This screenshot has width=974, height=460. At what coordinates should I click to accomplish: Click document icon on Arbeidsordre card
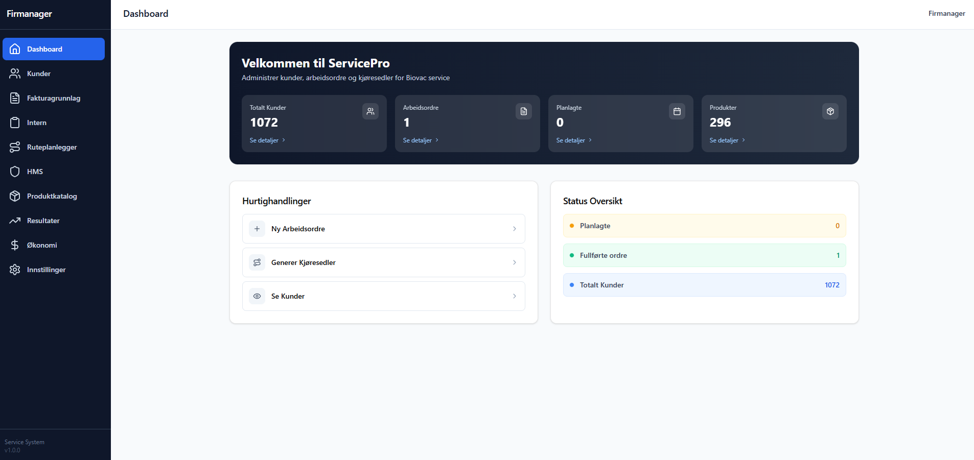click(524, 111)
